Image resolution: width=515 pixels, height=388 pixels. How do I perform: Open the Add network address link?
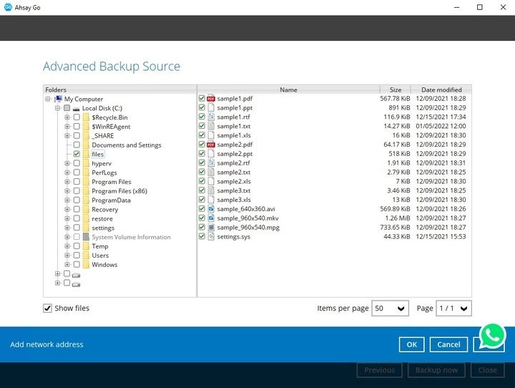pyautogui.click(x=46, y=344)
